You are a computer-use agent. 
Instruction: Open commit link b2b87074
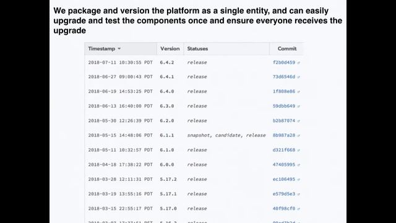(x=284, y=121)
